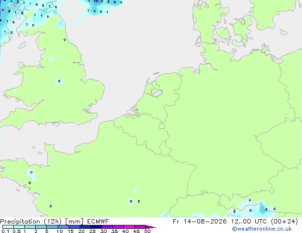The height and width of the screenshot is (233, 302).
Task: Click the '0.1' legend scale label
Action: point(5,231)
